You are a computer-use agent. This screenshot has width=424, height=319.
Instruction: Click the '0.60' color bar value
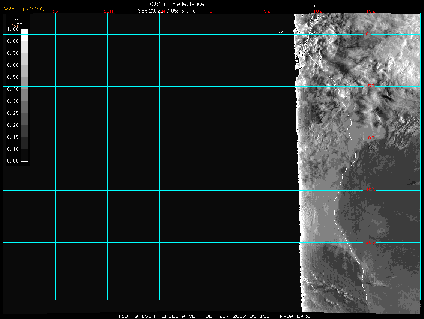(13, 65)
